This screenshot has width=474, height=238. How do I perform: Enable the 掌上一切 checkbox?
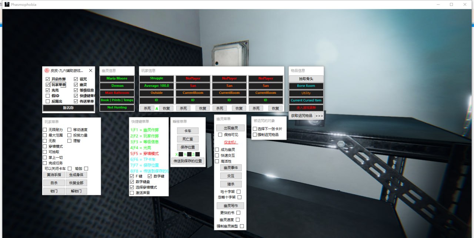[45, 157]
